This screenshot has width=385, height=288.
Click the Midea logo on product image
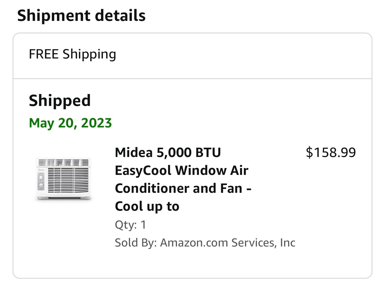pos(41,170)
